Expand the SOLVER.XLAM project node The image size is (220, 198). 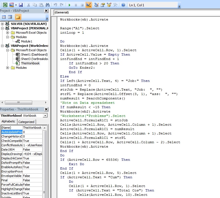point(3,24)
